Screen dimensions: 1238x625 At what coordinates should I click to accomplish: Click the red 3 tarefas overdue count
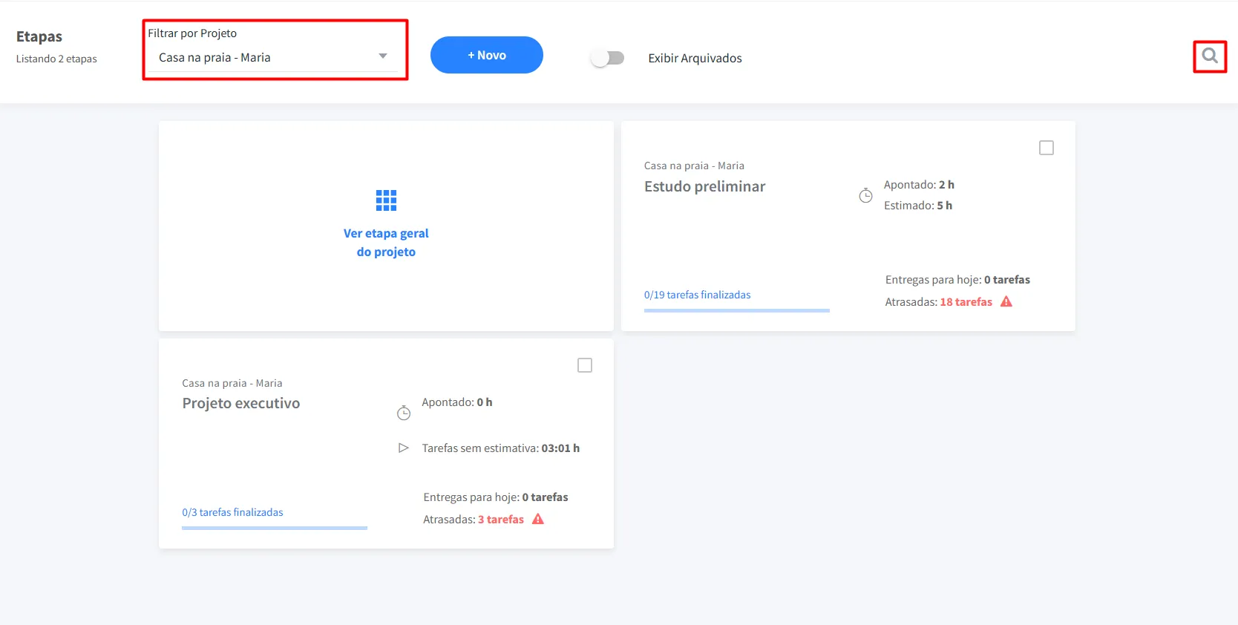501,520
